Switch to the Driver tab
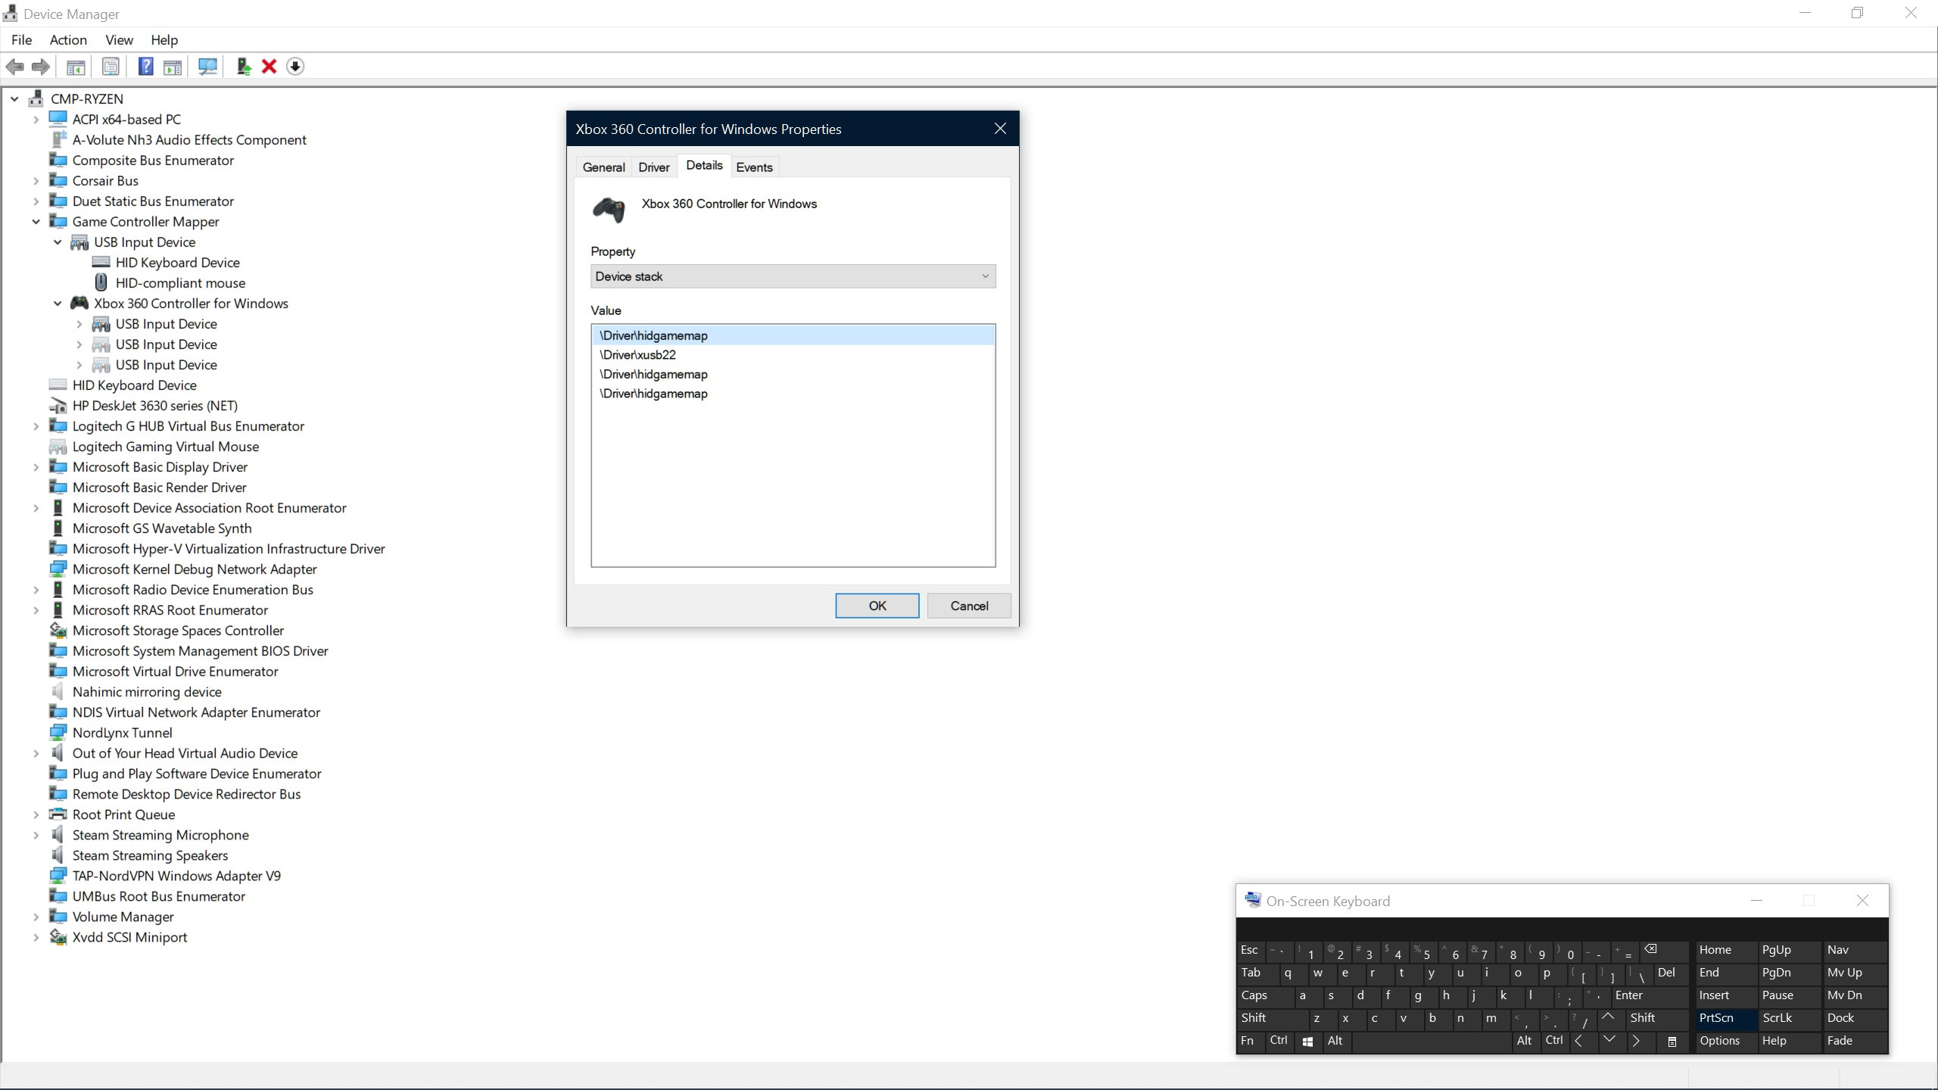This screenshot has height=1090, width=1938. (653, 167)
